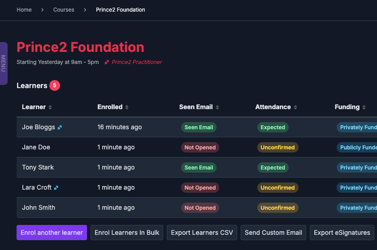Click Unconfirmed attendance badge for John Smith
Image resolution: width=377 pixels, height=250 pixels.
coord(277,208)
